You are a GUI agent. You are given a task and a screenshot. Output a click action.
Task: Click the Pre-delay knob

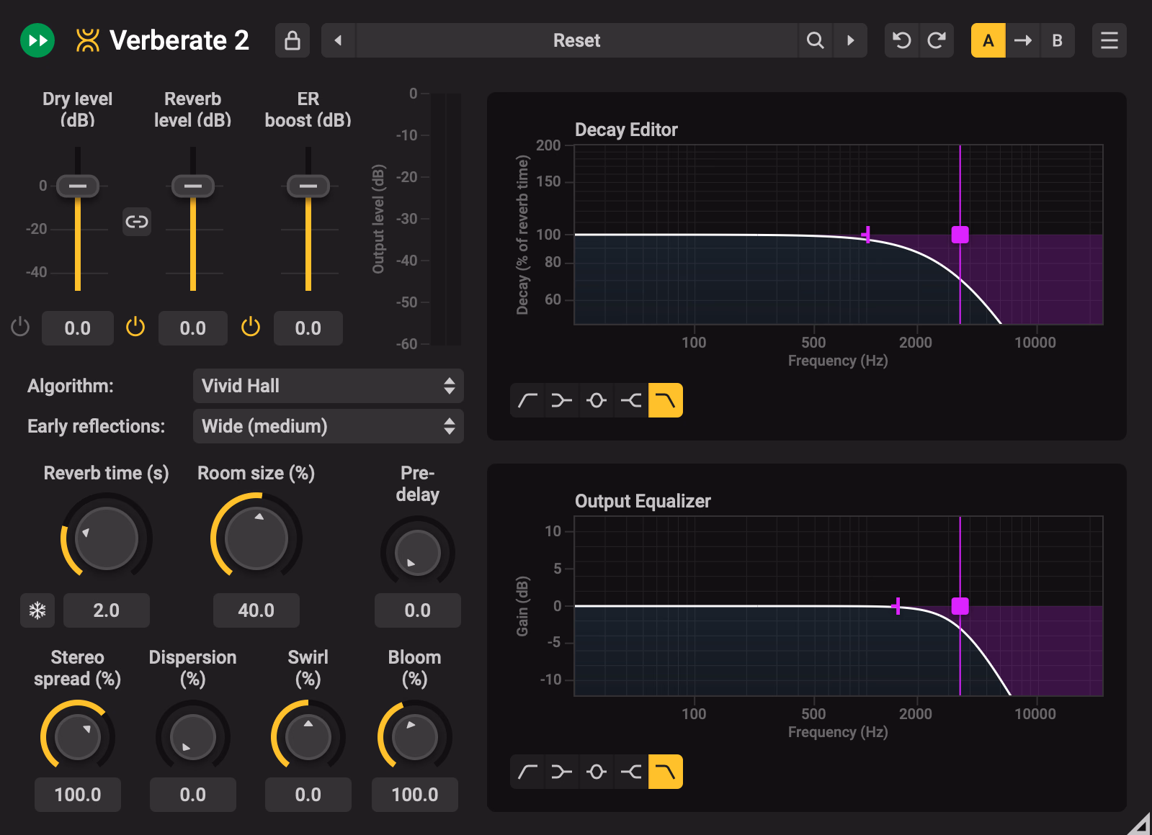click(418, 553)
